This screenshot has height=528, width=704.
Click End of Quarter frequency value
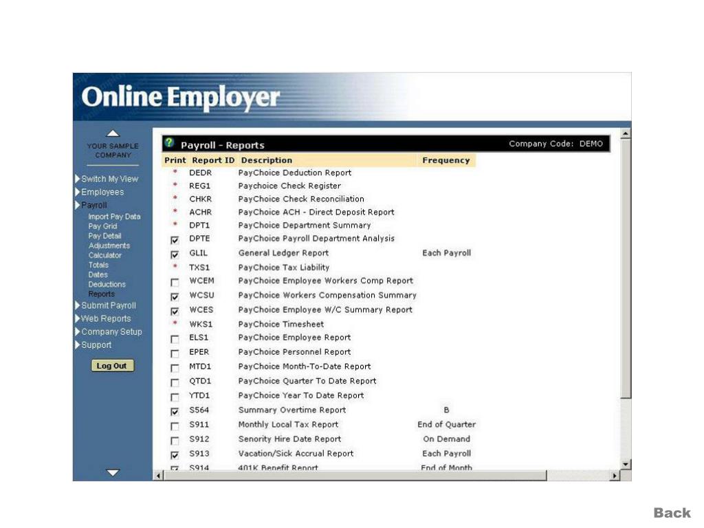click(446, 424)
